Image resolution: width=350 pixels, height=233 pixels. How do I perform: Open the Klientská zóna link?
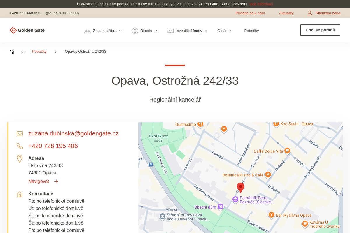(x=328, y=13)
